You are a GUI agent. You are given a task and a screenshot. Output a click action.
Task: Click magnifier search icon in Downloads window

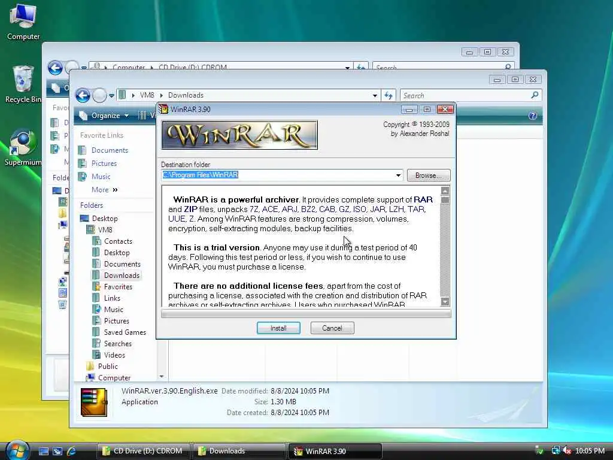(535, 95)
